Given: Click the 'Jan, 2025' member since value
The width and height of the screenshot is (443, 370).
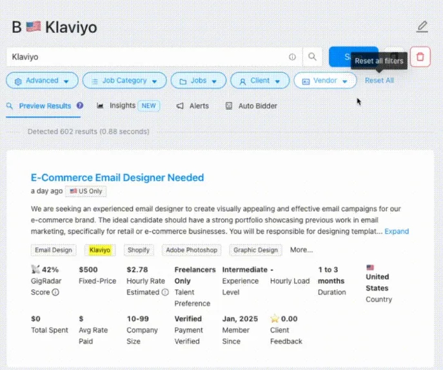Looking at the screenshot, I should pos(240,319).
